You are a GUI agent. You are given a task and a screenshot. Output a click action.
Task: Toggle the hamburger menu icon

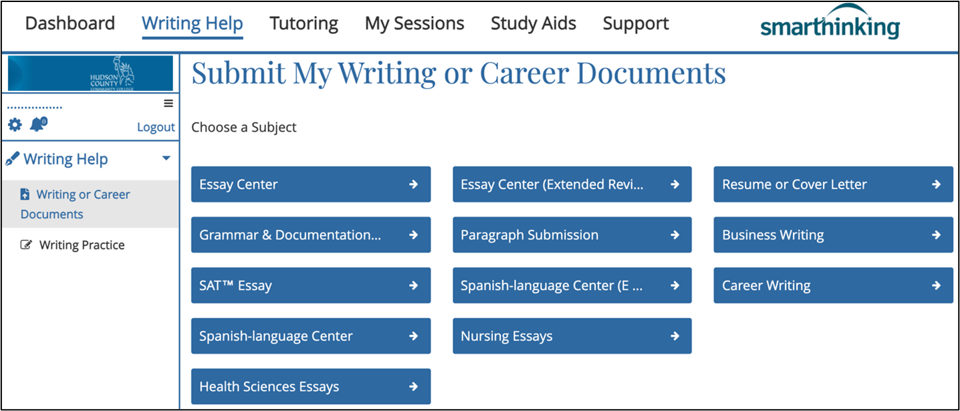pos(168,103)
